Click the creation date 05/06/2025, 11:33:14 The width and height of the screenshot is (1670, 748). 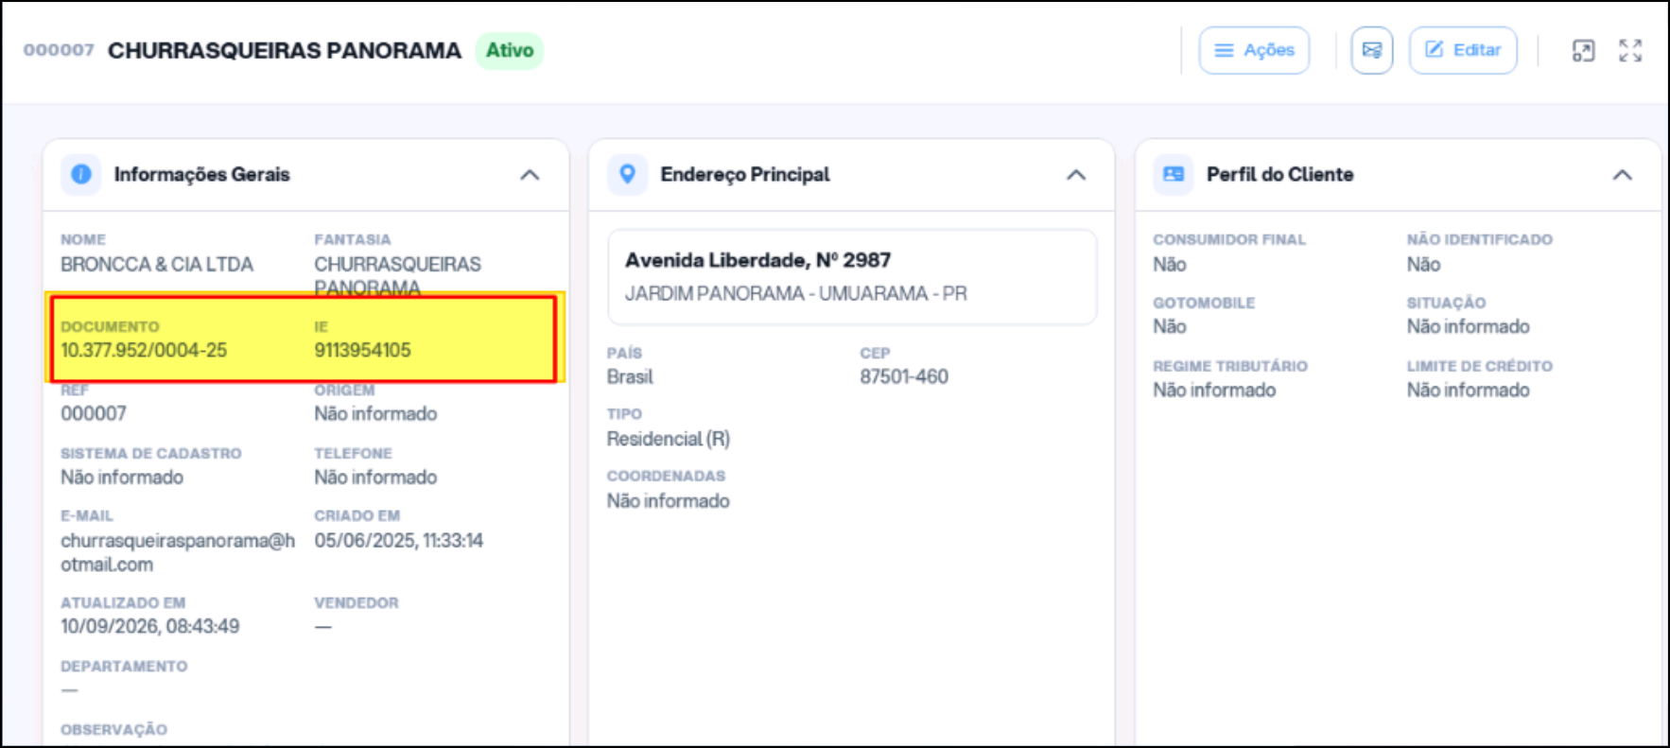point(399,541)
